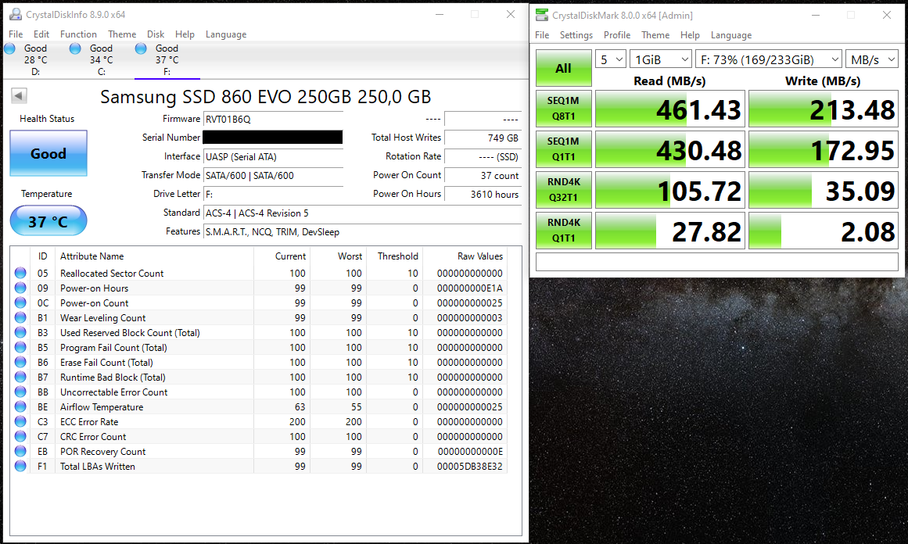This screenshot has width=908, height=544.
Task: Click the CrystalDiskMark empty comment field
Action: (717, 262)
